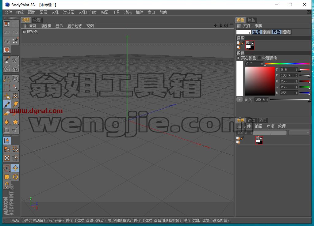Open the 贴图 texture menu
Screen dimensions: 314x226
click(105, 12)
